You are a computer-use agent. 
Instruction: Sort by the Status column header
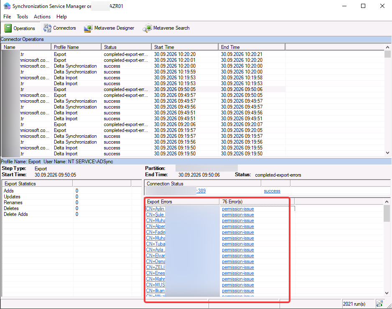tap(127, 47)
